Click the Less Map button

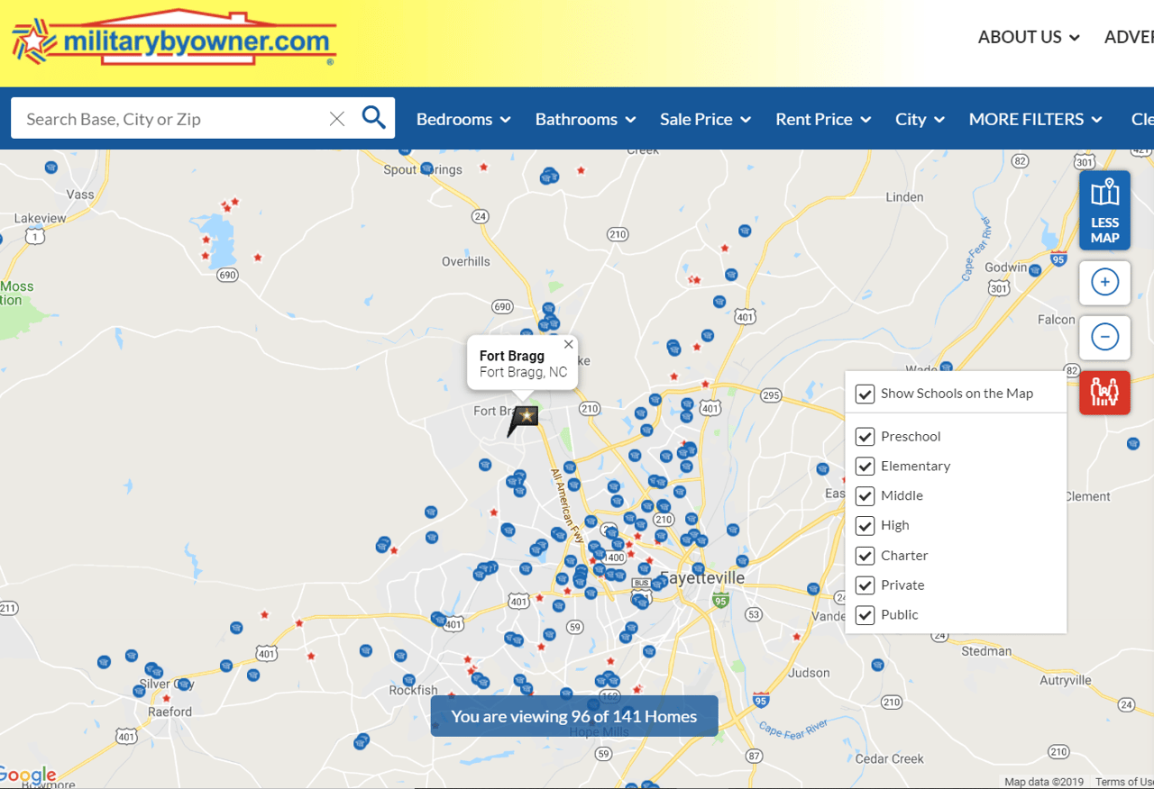tap(1104, 211)
